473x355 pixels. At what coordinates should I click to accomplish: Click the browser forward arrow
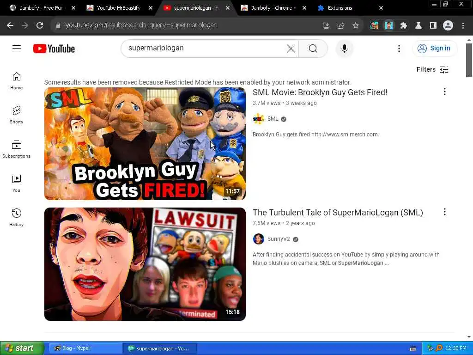pyautogui.click(x=25, y=25)
